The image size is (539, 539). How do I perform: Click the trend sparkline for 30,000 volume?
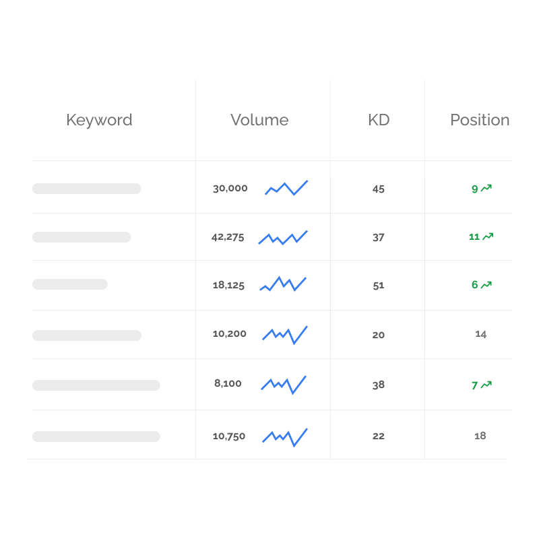click(286, 187)
